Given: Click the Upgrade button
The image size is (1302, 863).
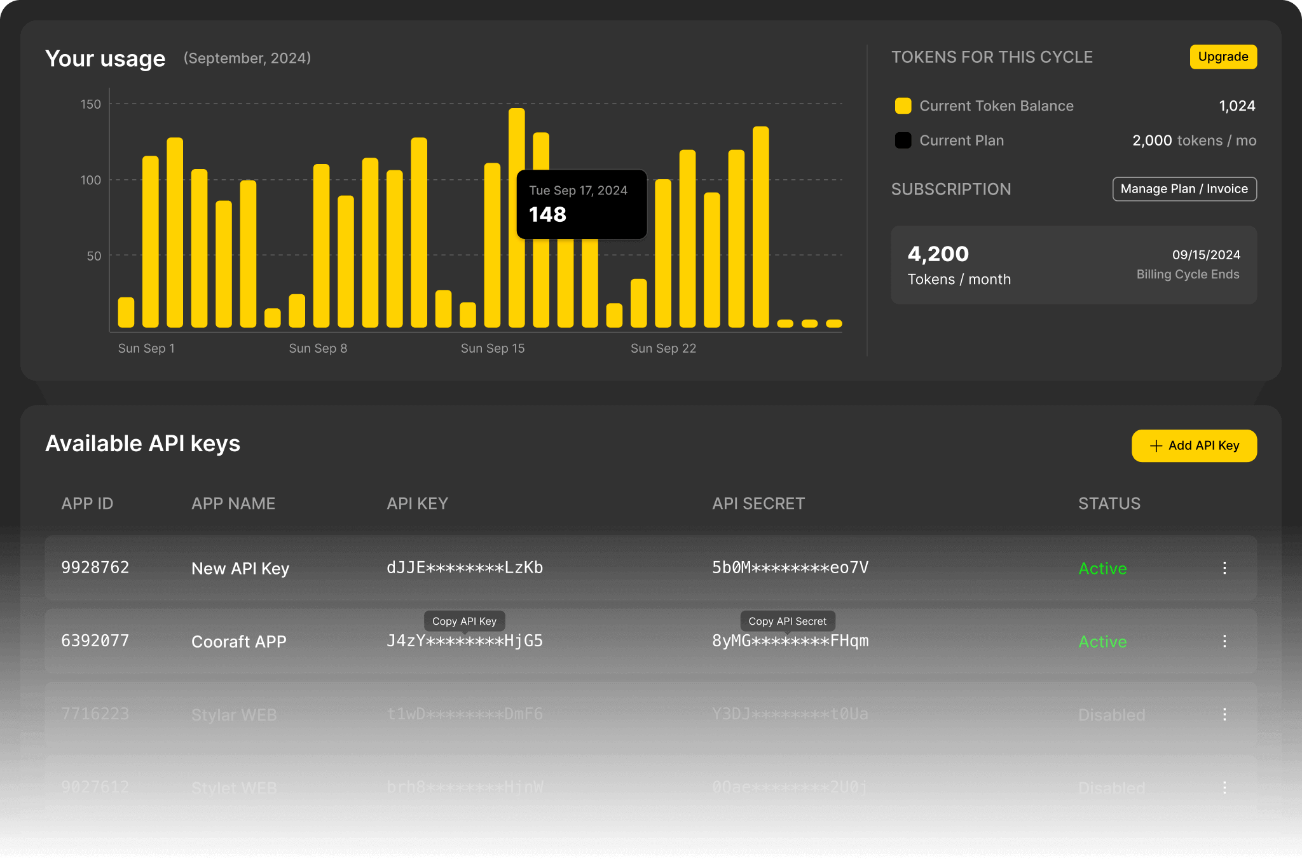Looking at the screenshot, I should [x=1223, y=57].
